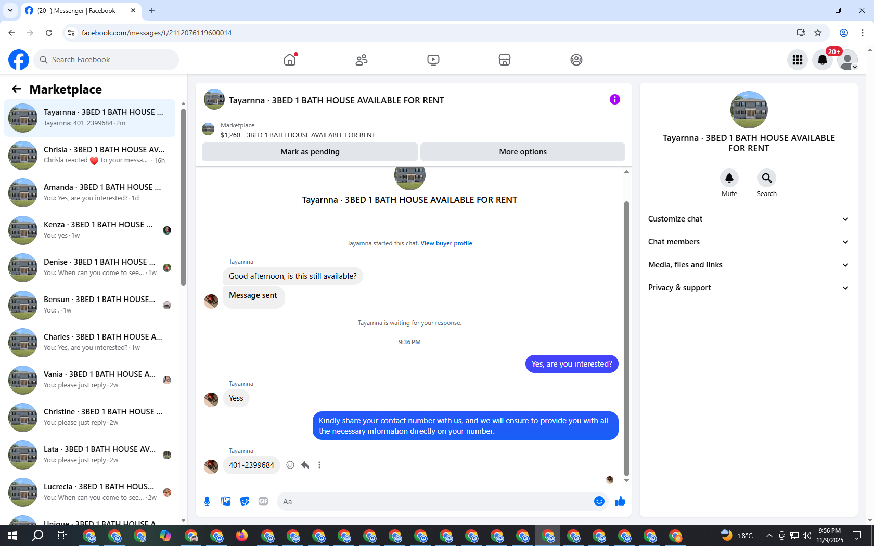Open the tab search dropdown arrow
The image size is (874, 546).
tap(10, 10)
